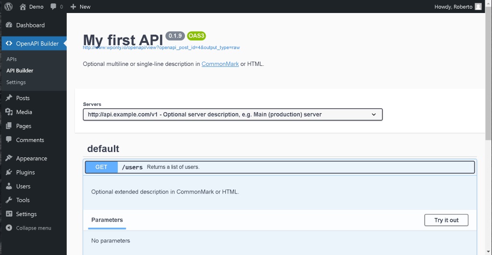
Task: Click the plus icon beside New
Action: point(74,7)
